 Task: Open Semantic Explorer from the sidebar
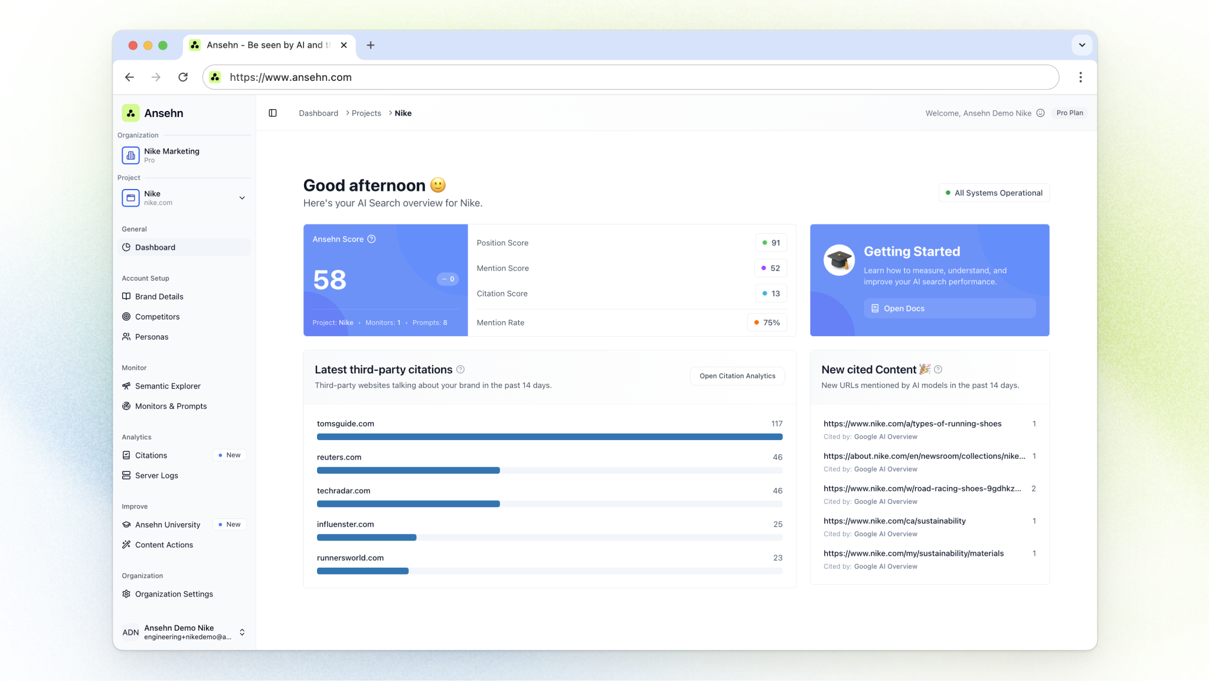pyautogui.click(x=168, y=386)
